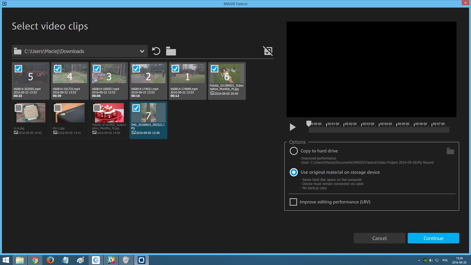
Task: Open the G app in taskbar
Action: click(x=96, y=260)
